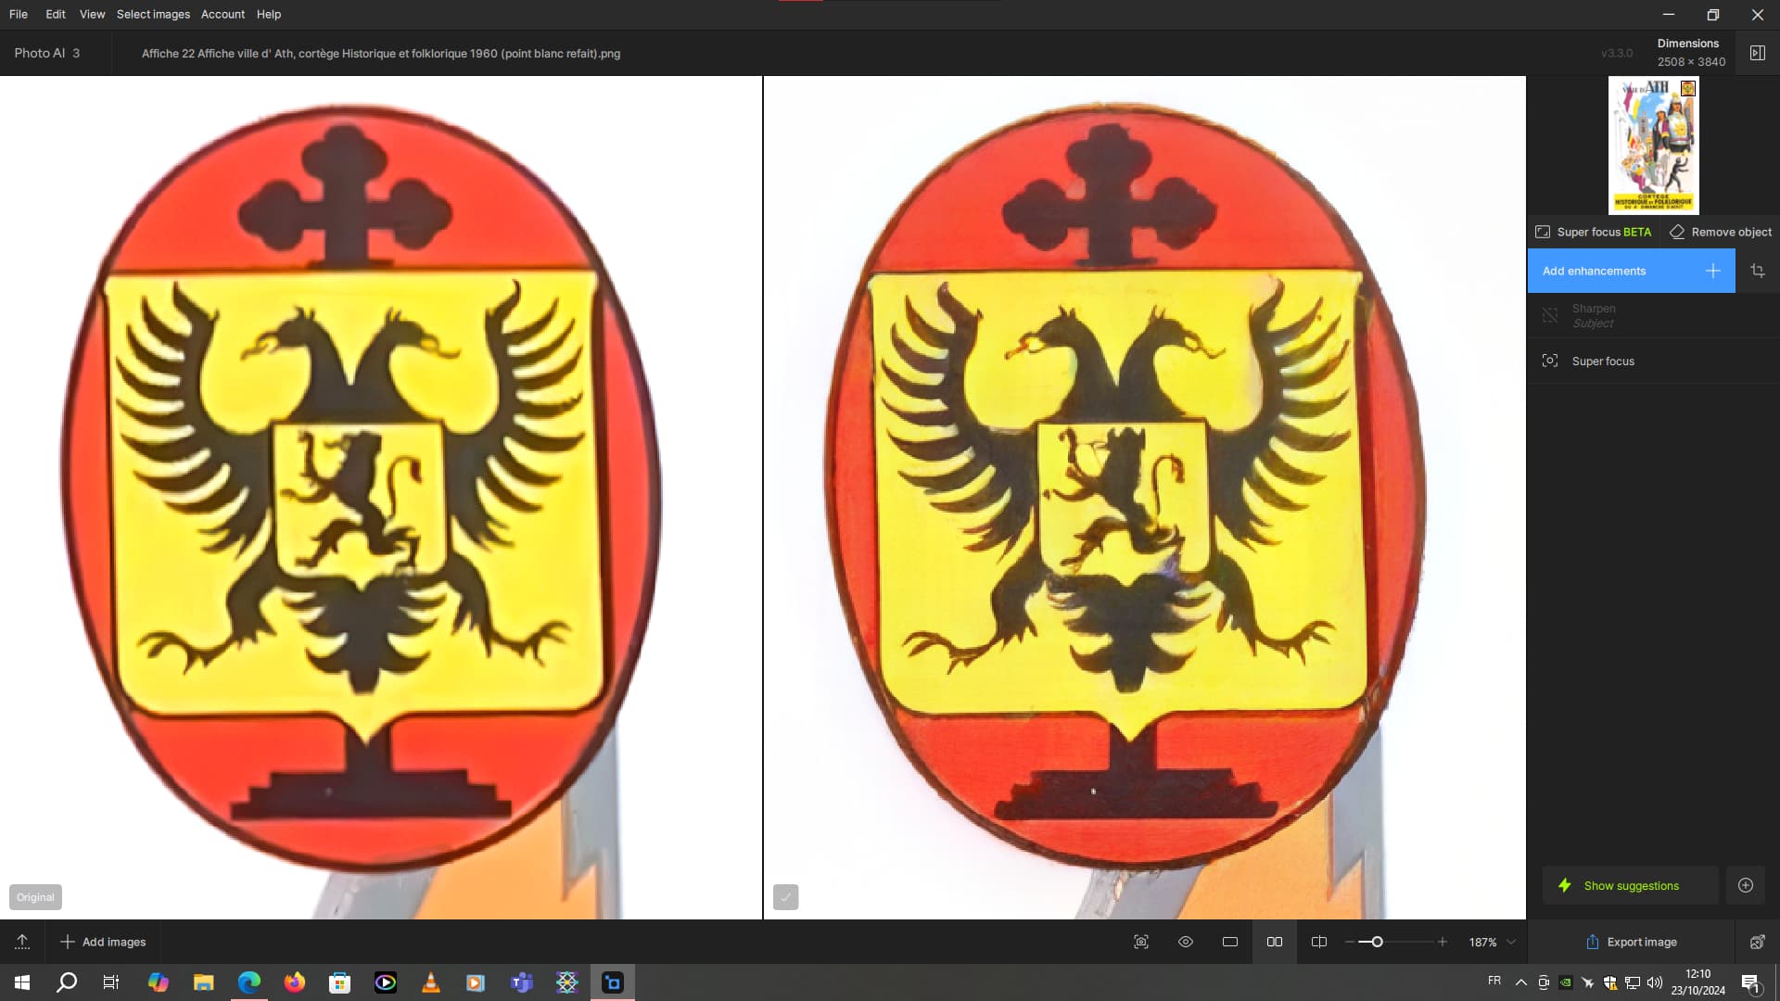Expand Add enhancements with plus
The height and width of the screenshot is (1001, 1780).
click(x=1712, y=271)
